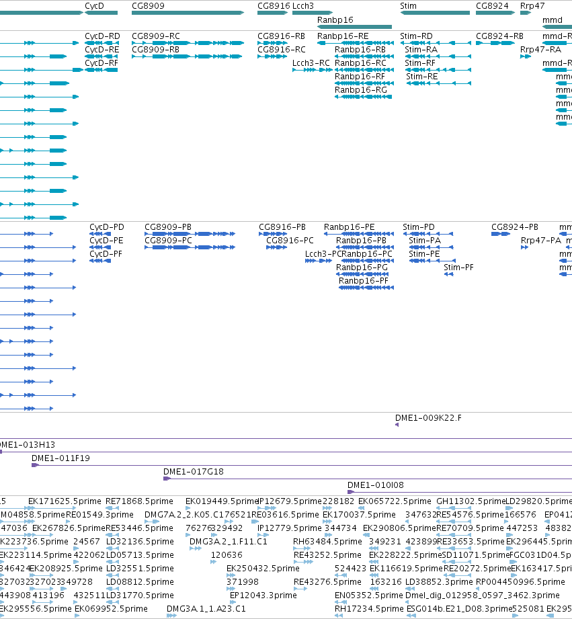
Task: Select the Lcch3 gene label
Action: (x=303, y=6)
